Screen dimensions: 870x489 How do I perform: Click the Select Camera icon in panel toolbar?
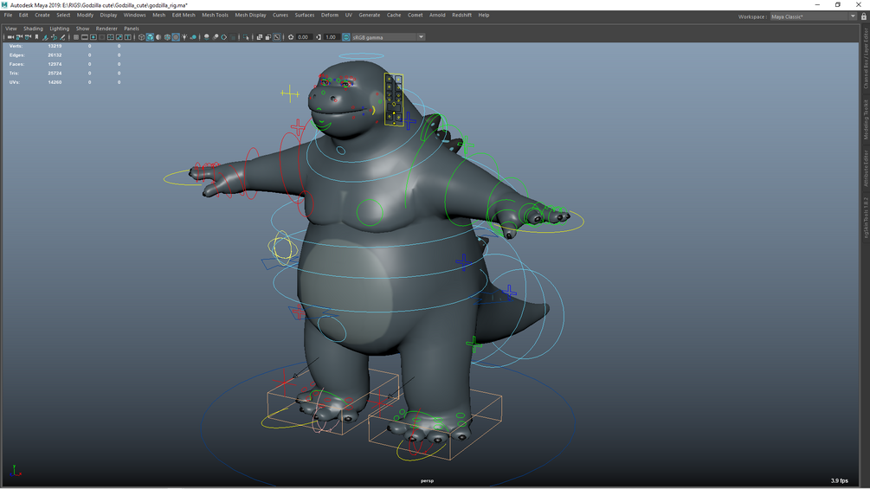(10, 37)
